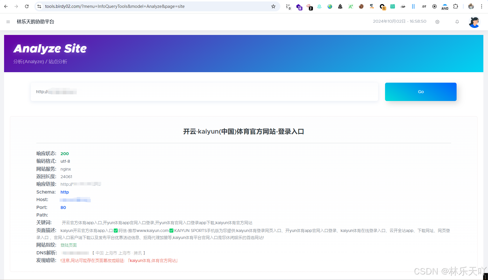Screen dimensions: 488x280
Task: Open teal shield extension
Action: click(319, 6)
